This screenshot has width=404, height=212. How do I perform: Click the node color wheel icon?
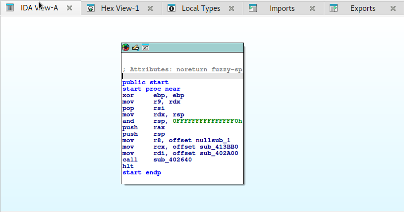(x=126, y=48)
